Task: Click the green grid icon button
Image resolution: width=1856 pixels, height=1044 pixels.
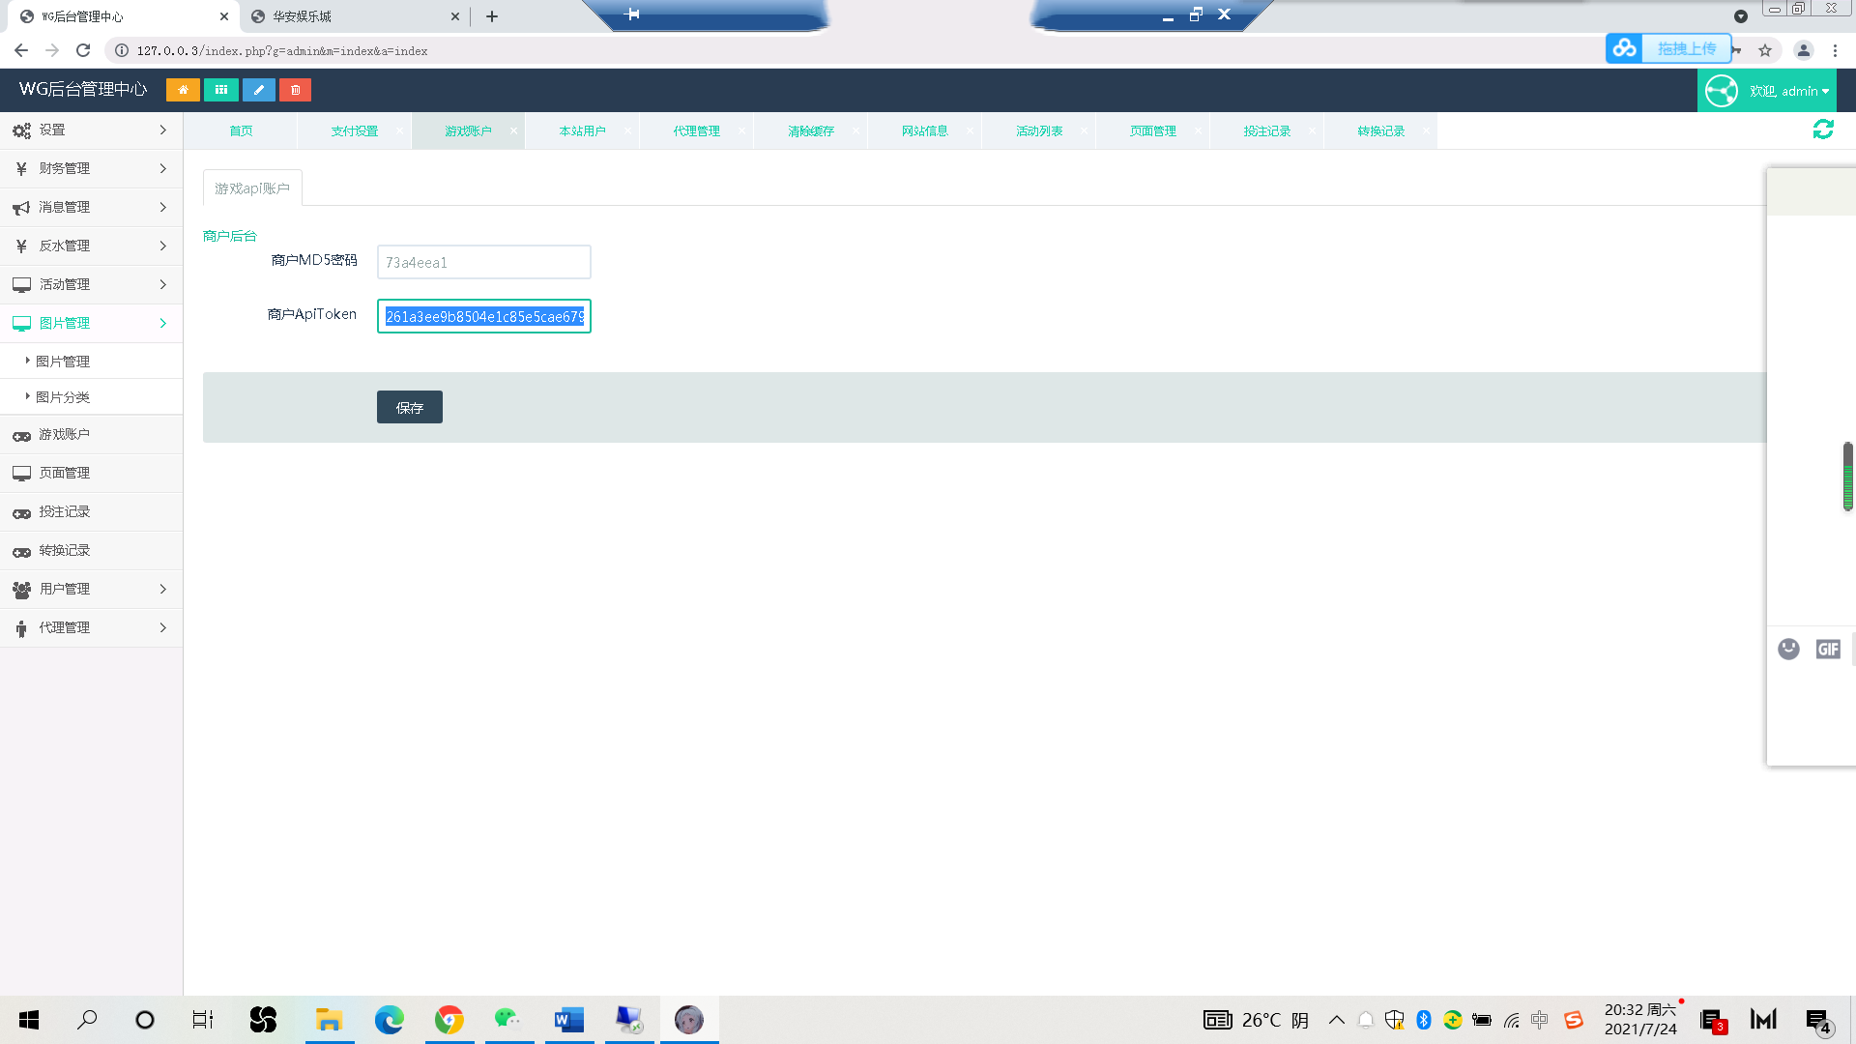Action: click(x=220, y=90)
